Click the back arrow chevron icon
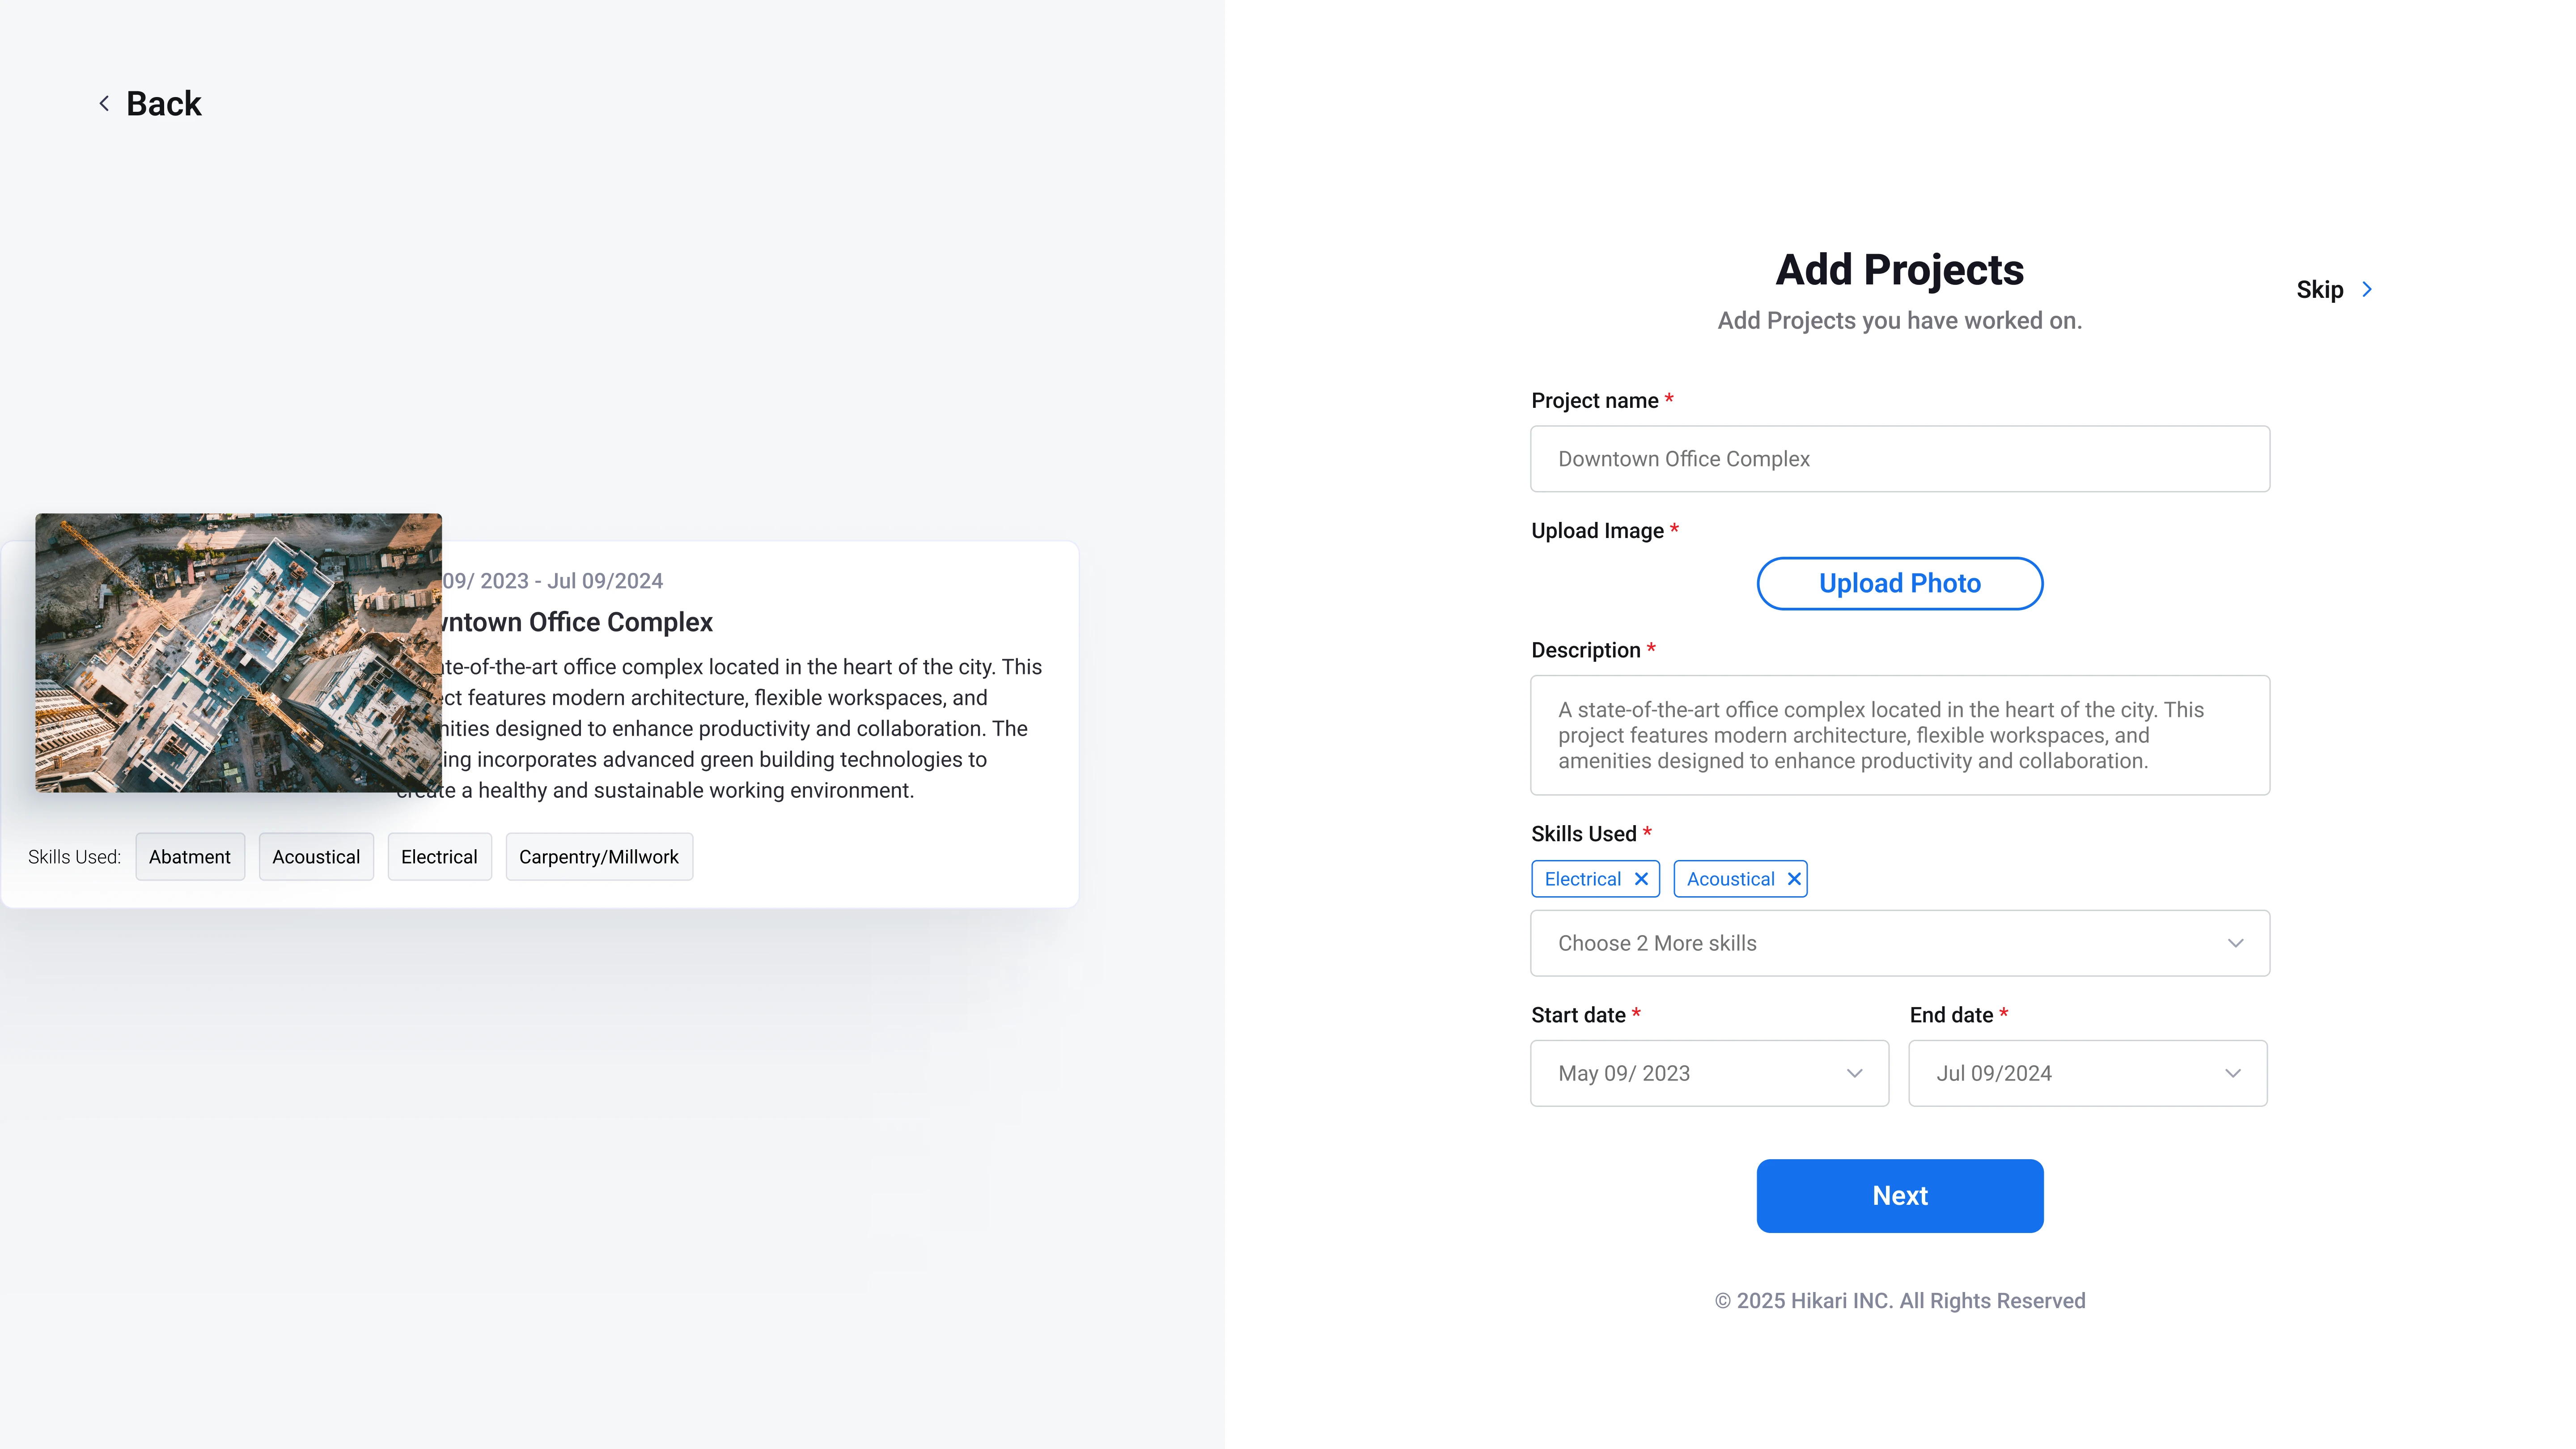This screenshot has height=1449, width=2576. tap(104, 103)
